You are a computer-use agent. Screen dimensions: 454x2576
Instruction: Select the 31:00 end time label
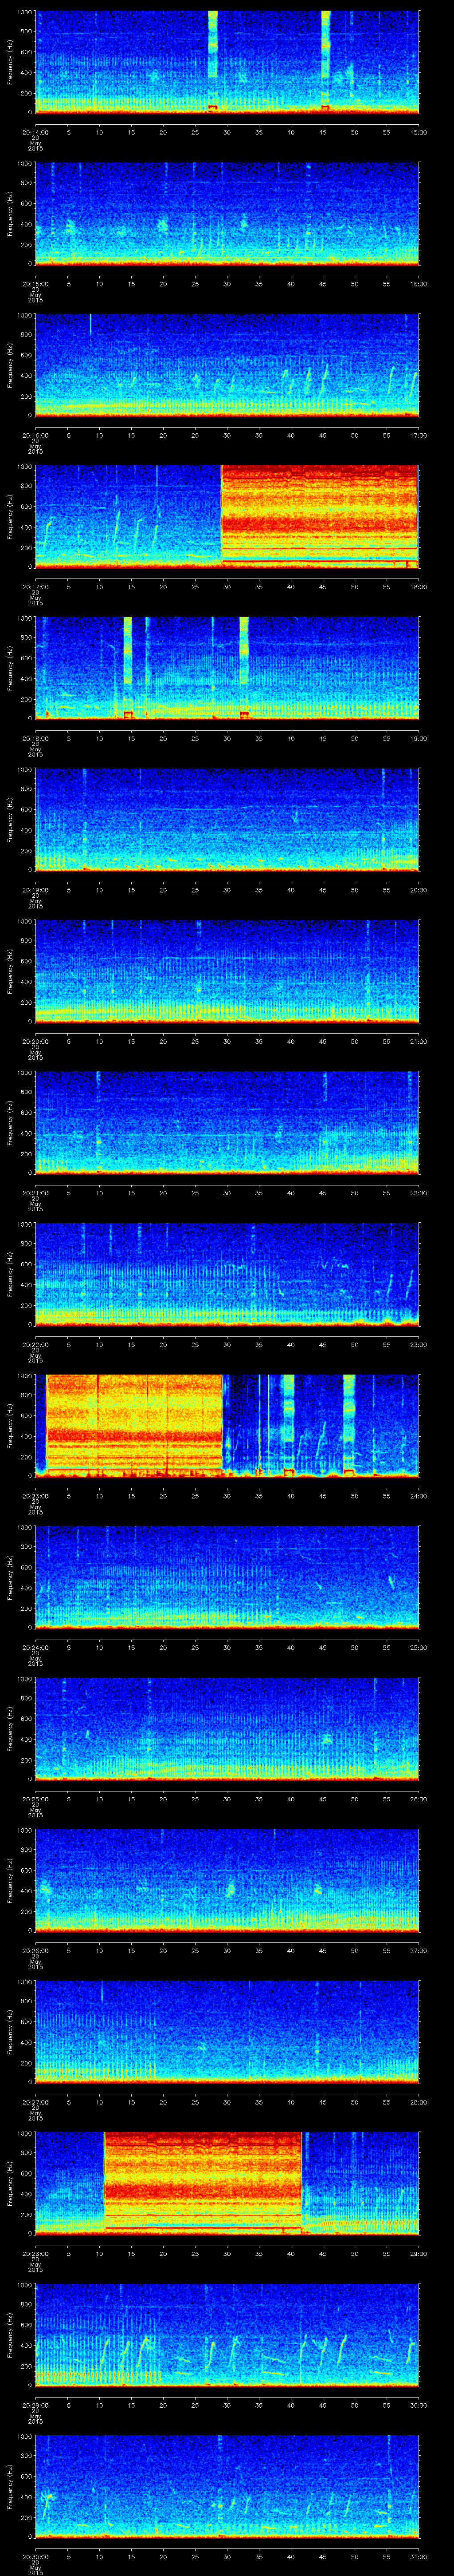(x=419, y=2556)
